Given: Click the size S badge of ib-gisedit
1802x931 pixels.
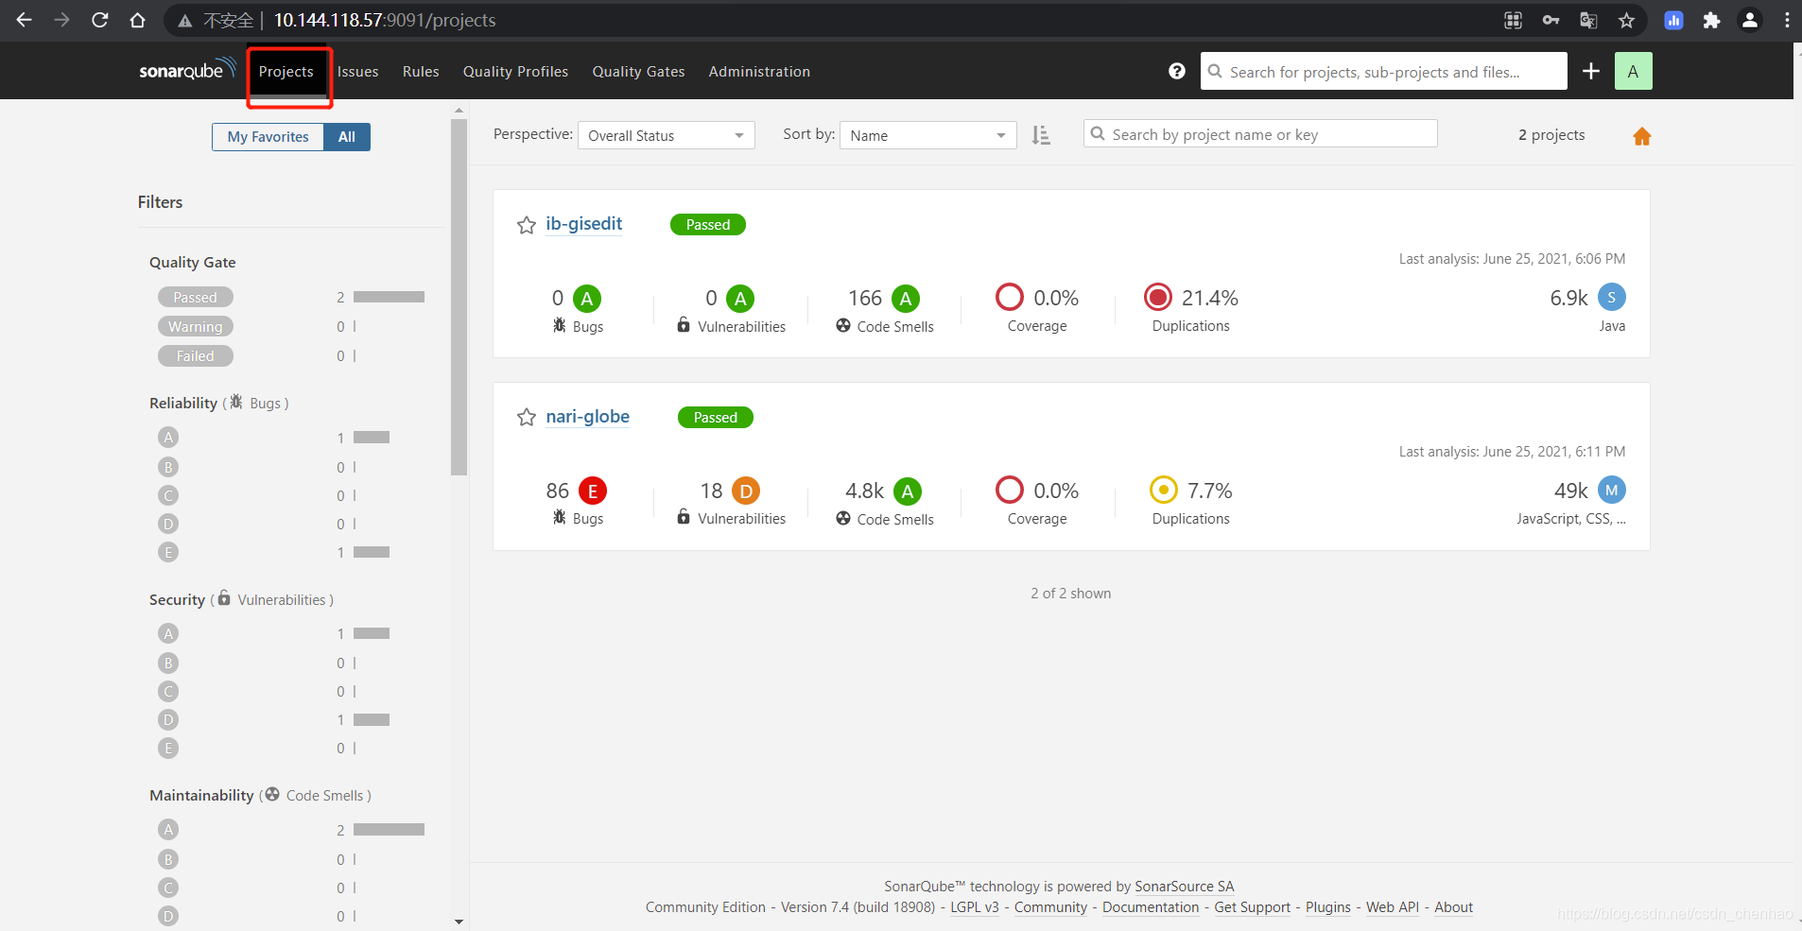Looking at the screenshot, I should point(1612,297).
